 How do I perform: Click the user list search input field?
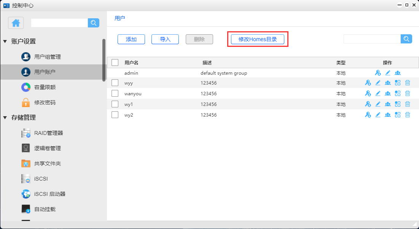pos(372,39)
